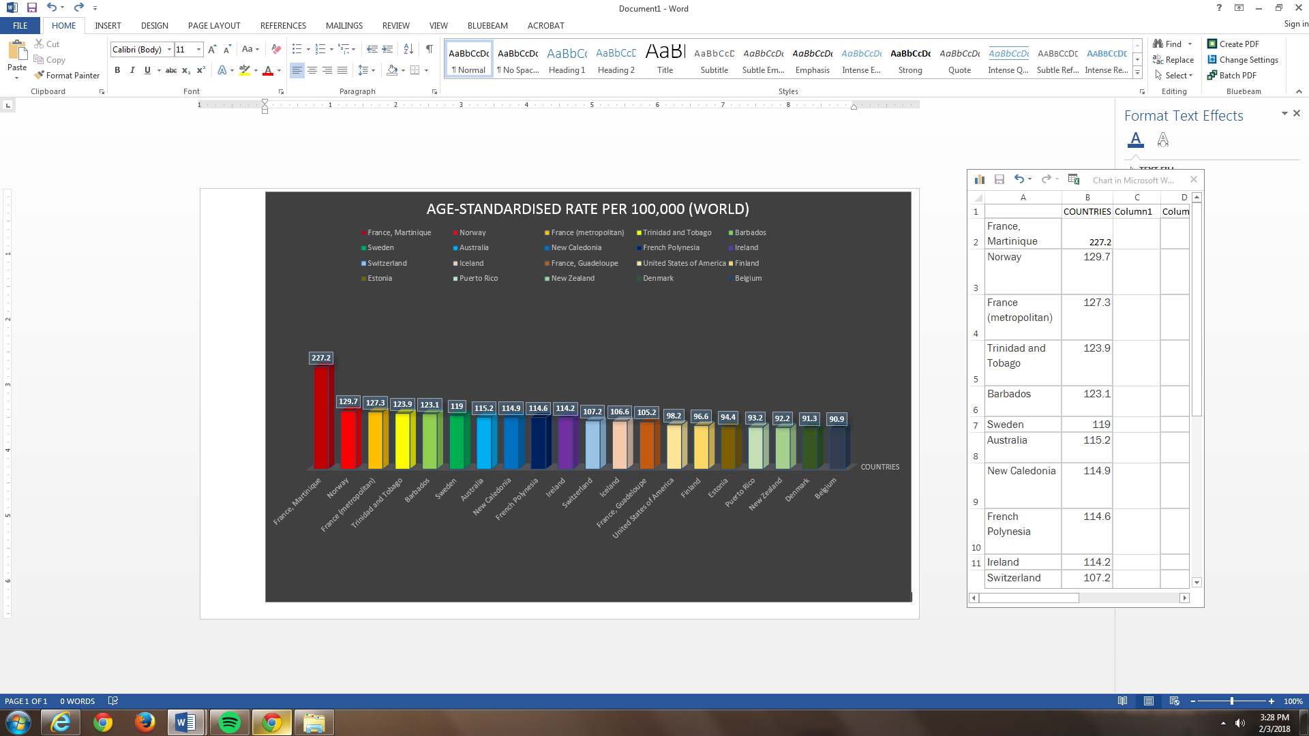Toggle Superscript formatting
This screenshot has width=1309, height=736.
[201, 70]
